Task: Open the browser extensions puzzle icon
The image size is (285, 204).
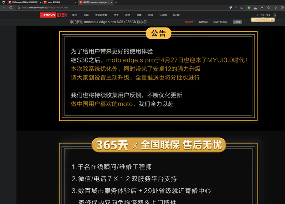Action: (x=269, y=8)
